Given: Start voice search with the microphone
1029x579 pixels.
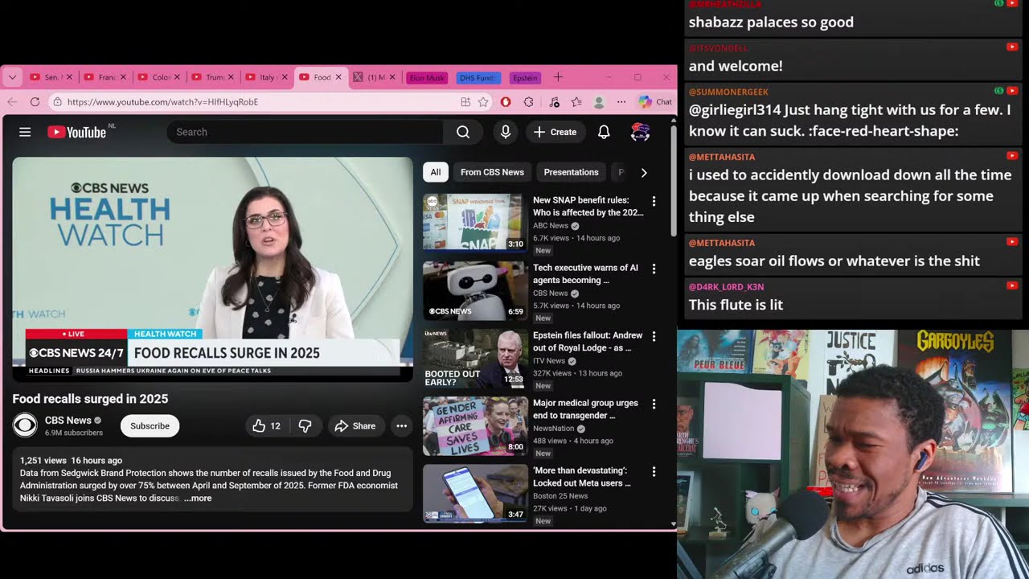Looking at the screenshot, I should point(506,132).
